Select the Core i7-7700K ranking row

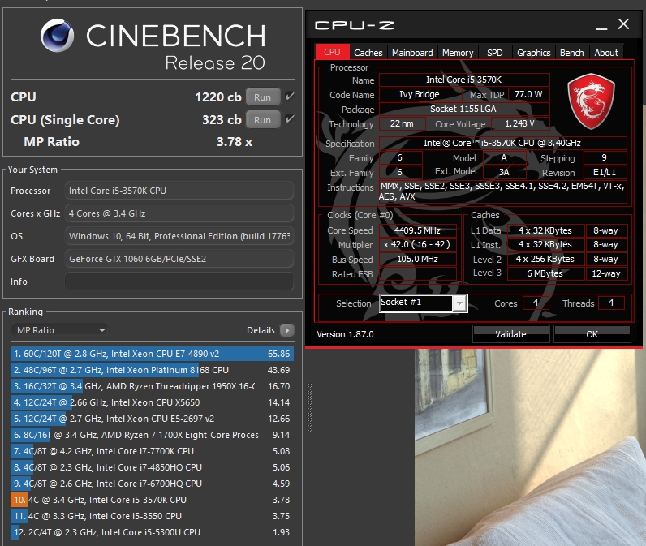[152, 451]
